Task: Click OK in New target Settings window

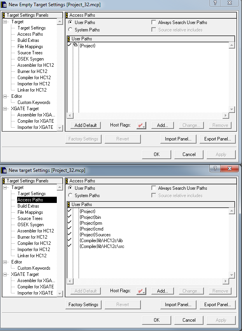Action: click(156, 320)
